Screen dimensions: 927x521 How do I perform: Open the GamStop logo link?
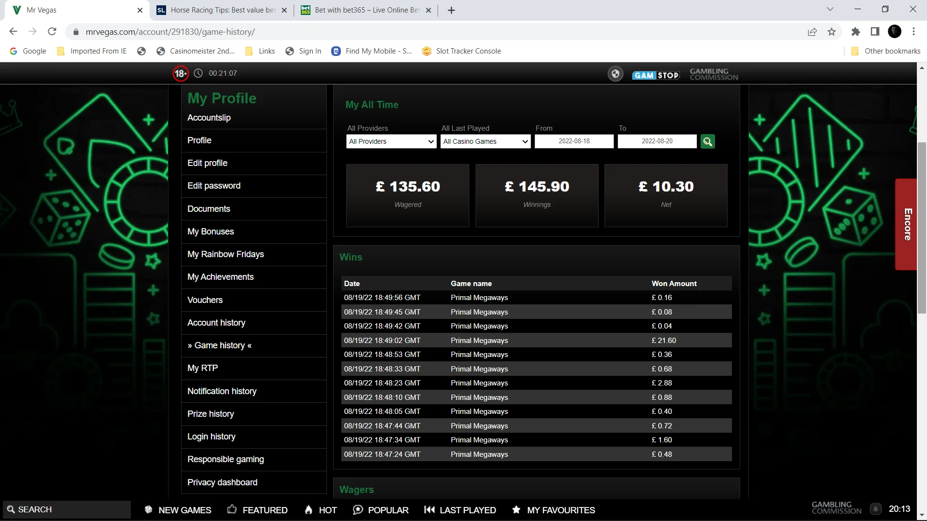[x=656, y=75]
